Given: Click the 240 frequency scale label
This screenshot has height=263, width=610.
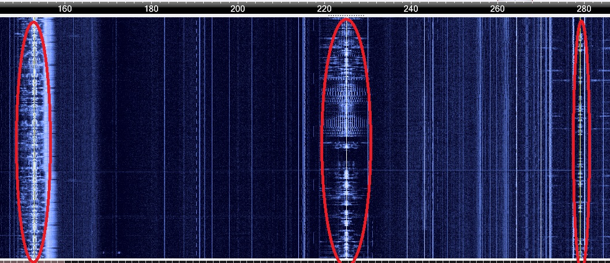Looking at the screenshot, I should [x=411, y=9].
